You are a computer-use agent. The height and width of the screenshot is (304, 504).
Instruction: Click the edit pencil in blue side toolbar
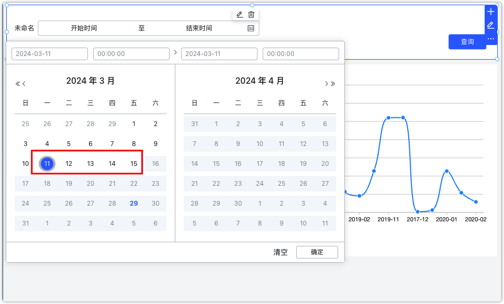tap(491, 25)
